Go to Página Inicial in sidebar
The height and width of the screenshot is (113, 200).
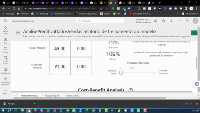coord(6,30)
